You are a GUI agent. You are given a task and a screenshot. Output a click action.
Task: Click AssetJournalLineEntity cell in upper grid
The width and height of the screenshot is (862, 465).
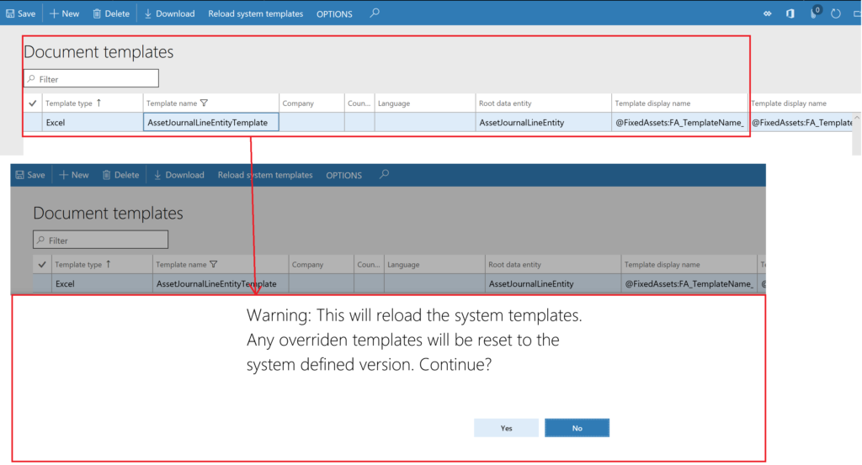point(543,123)
